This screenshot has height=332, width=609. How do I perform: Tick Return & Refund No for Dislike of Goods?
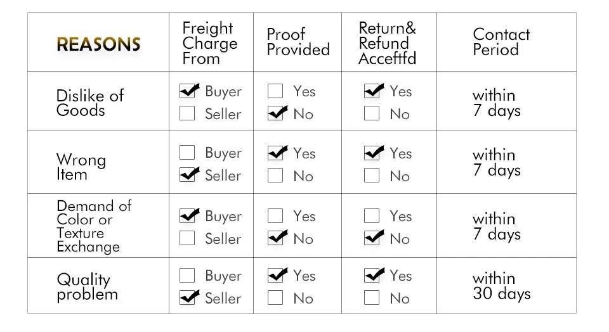point(372,114)
